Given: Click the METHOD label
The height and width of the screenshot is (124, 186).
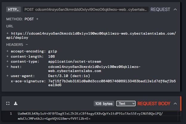Looking at the screenshot, I should tap(14, 19).
